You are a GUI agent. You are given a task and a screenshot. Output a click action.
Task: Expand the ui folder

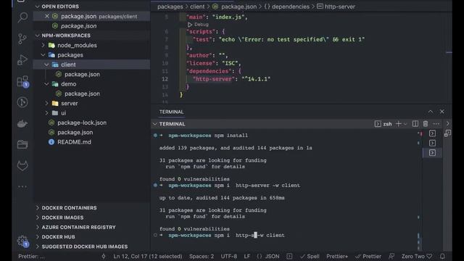coord(46,113)
